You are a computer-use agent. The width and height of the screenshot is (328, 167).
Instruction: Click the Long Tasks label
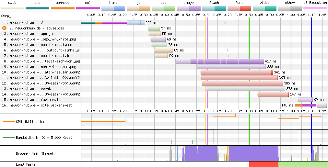tap(26, 164)
